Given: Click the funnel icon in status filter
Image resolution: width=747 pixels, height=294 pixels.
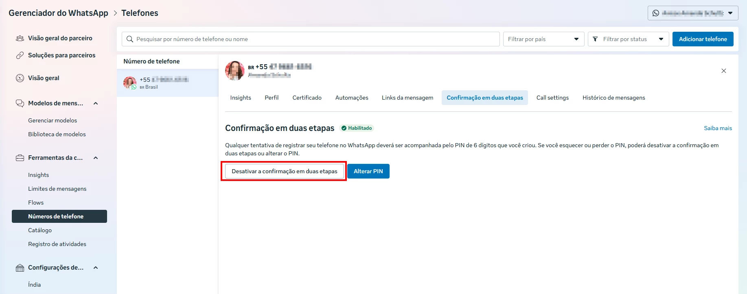Looking at the screenshot, I should click(595, 39).
